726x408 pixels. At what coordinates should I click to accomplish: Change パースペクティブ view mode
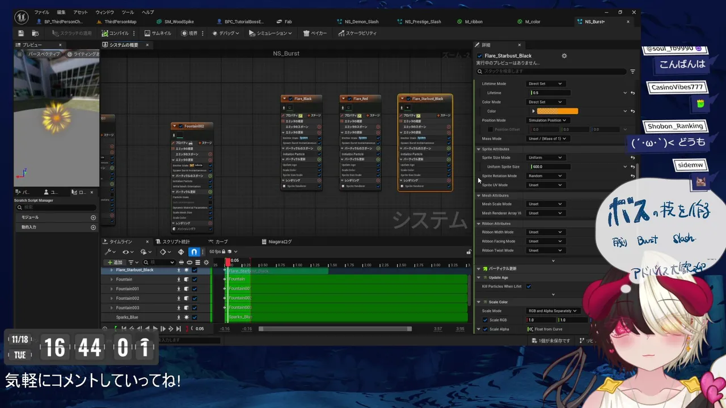coord(44,54)
